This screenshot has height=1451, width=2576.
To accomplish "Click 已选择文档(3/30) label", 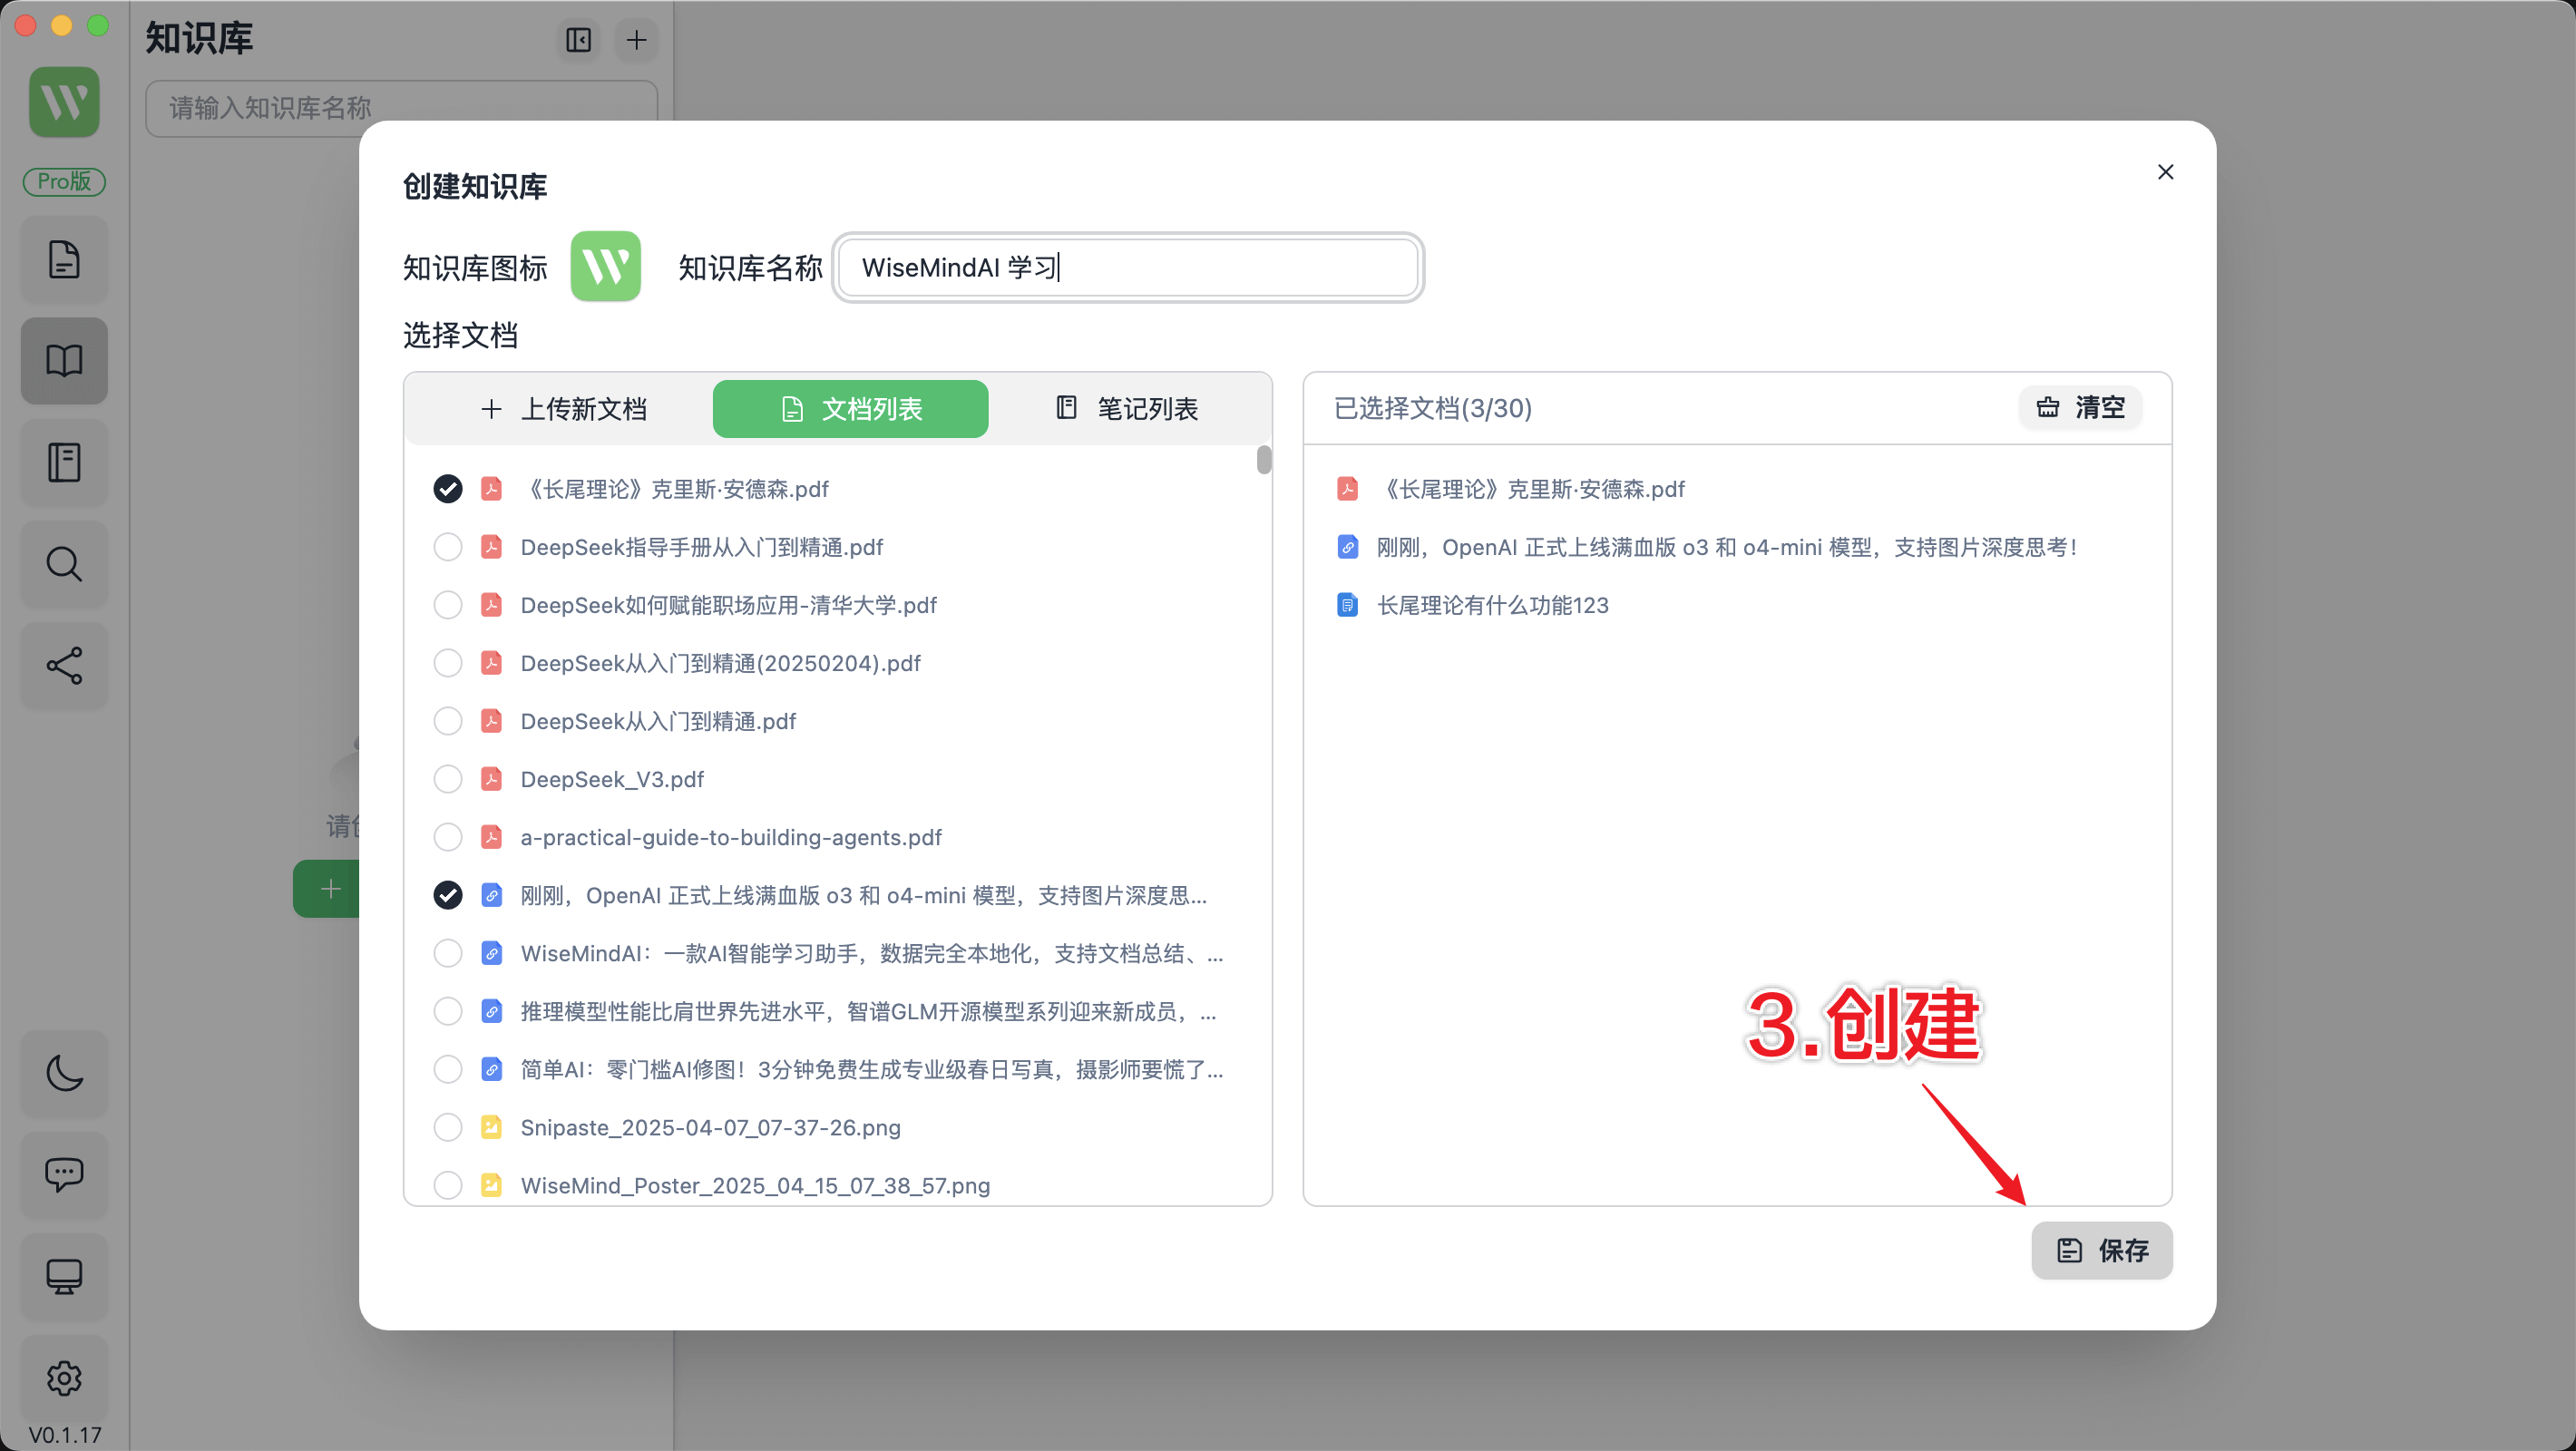I will (1432, 408).
